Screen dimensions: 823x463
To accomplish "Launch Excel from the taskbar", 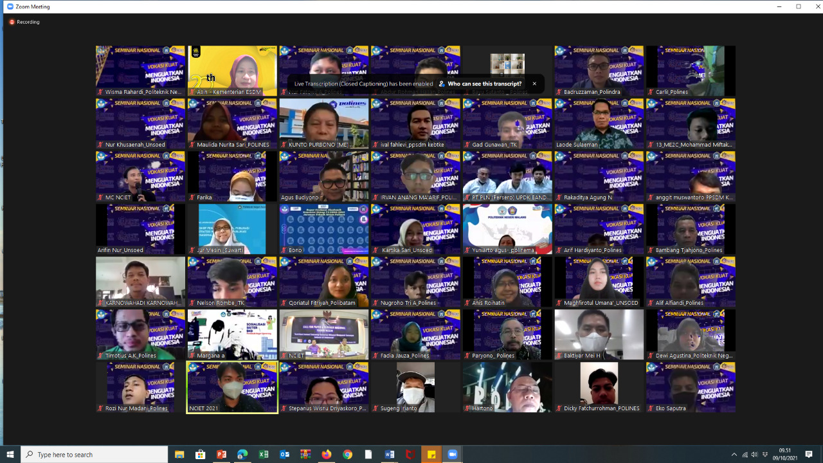I will pyautogui.click(x=264, y=455).
